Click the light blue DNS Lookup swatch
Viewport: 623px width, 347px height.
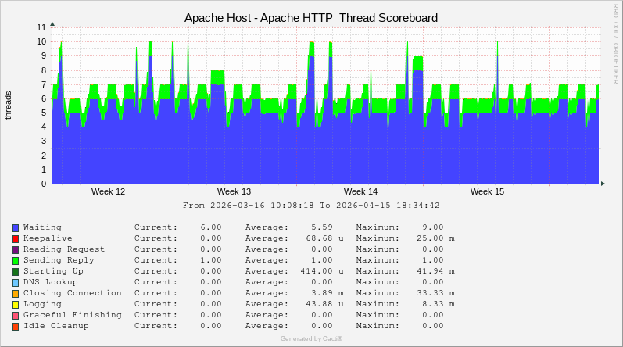[x=15, y=282]
